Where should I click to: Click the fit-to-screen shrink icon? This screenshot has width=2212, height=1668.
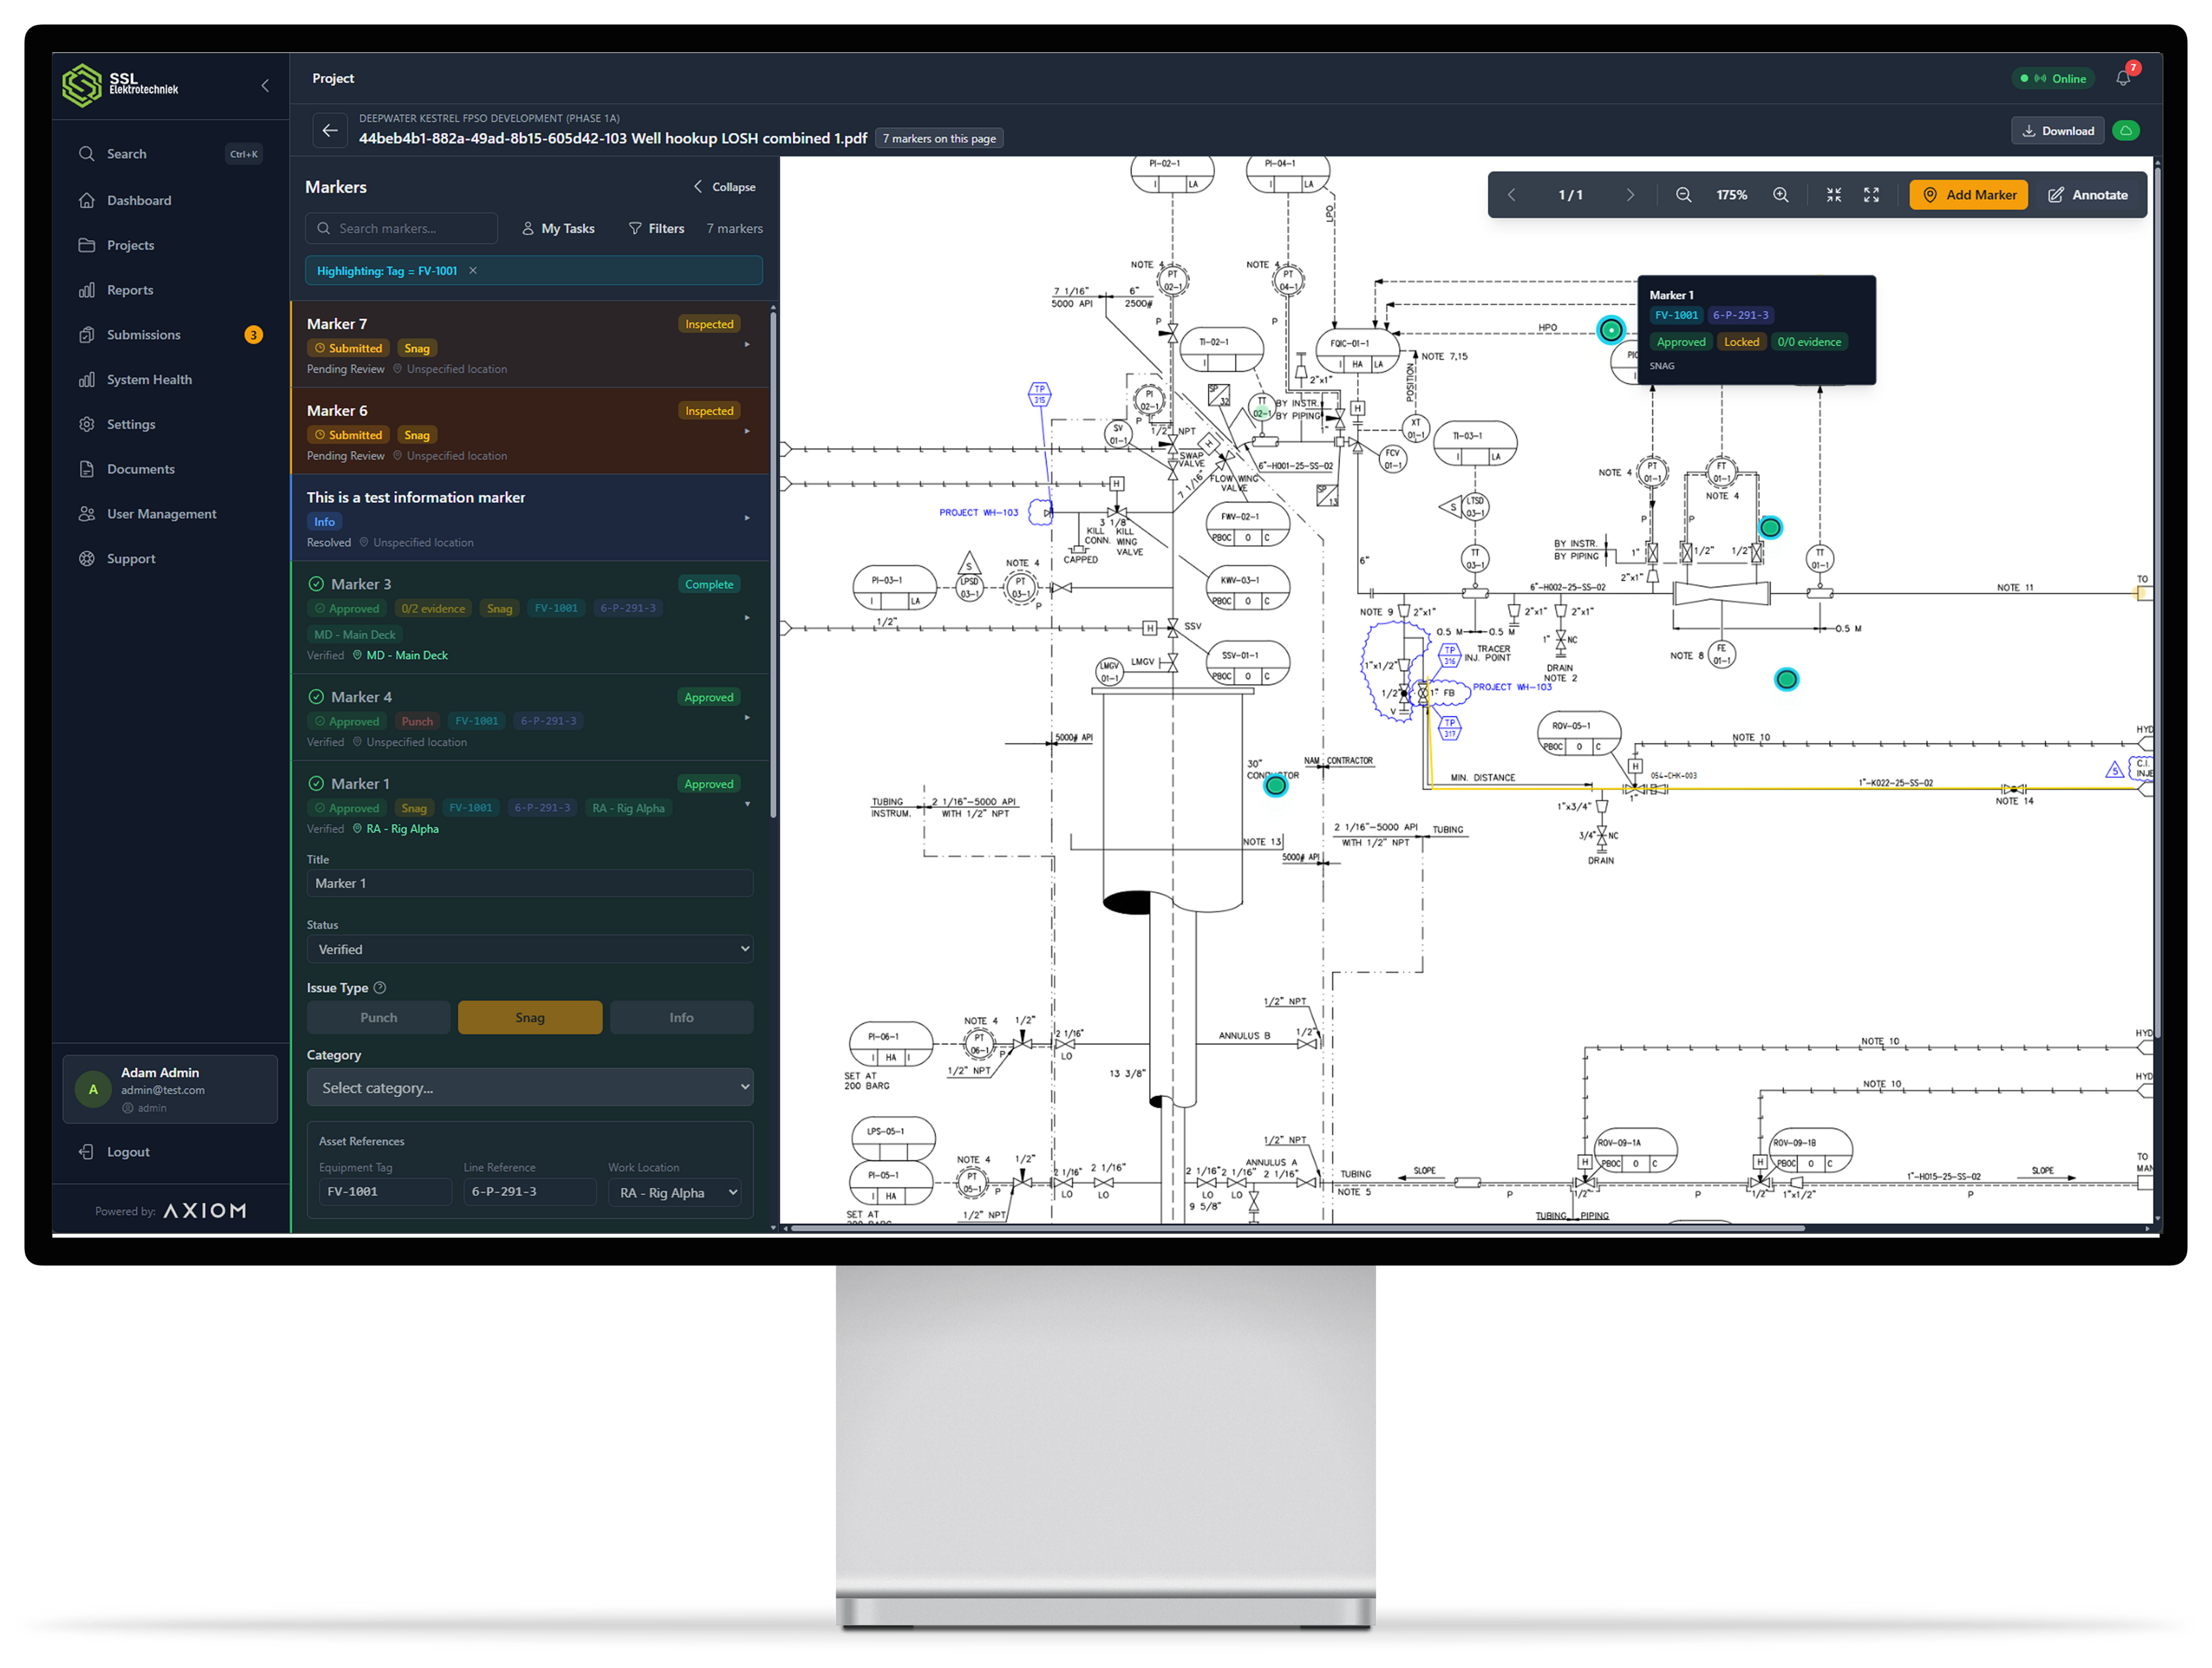pos(1834,195)
